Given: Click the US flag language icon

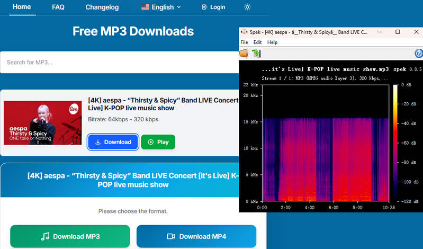Looking at the screenshot, I should (145, 7).
